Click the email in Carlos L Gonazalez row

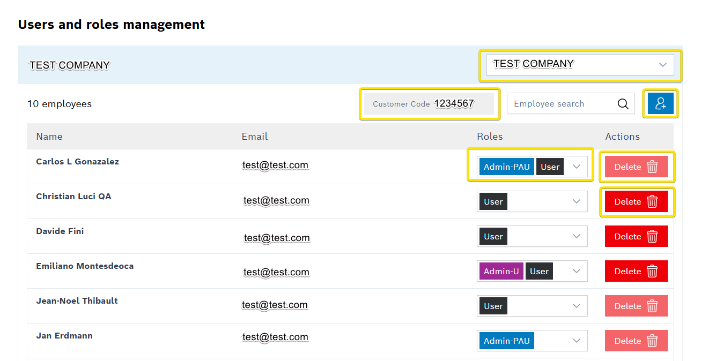(275, 165)
